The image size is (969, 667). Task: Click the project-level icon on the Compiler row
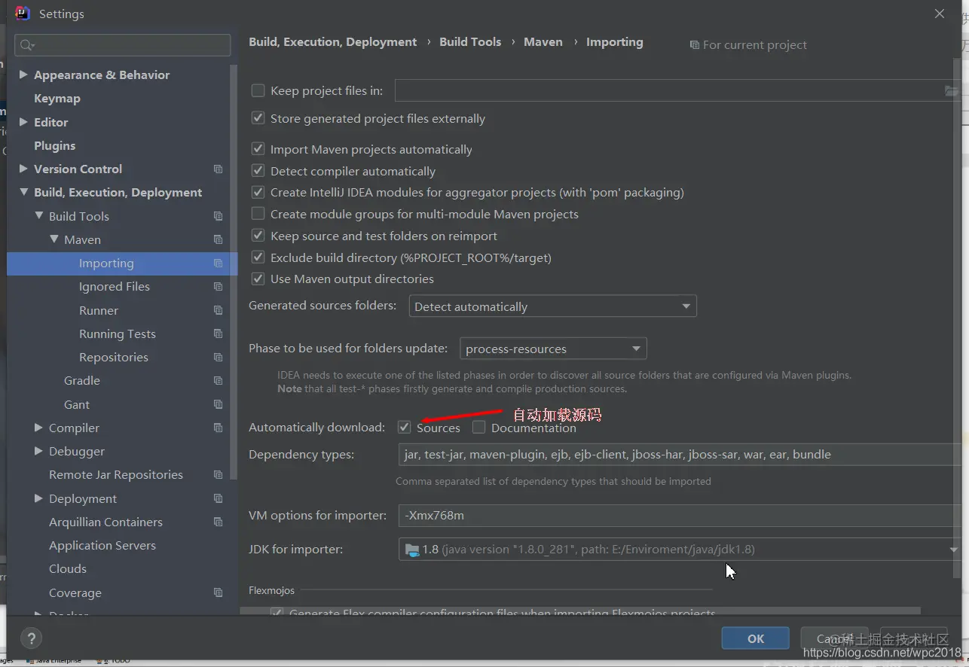(x=218, y=428)
